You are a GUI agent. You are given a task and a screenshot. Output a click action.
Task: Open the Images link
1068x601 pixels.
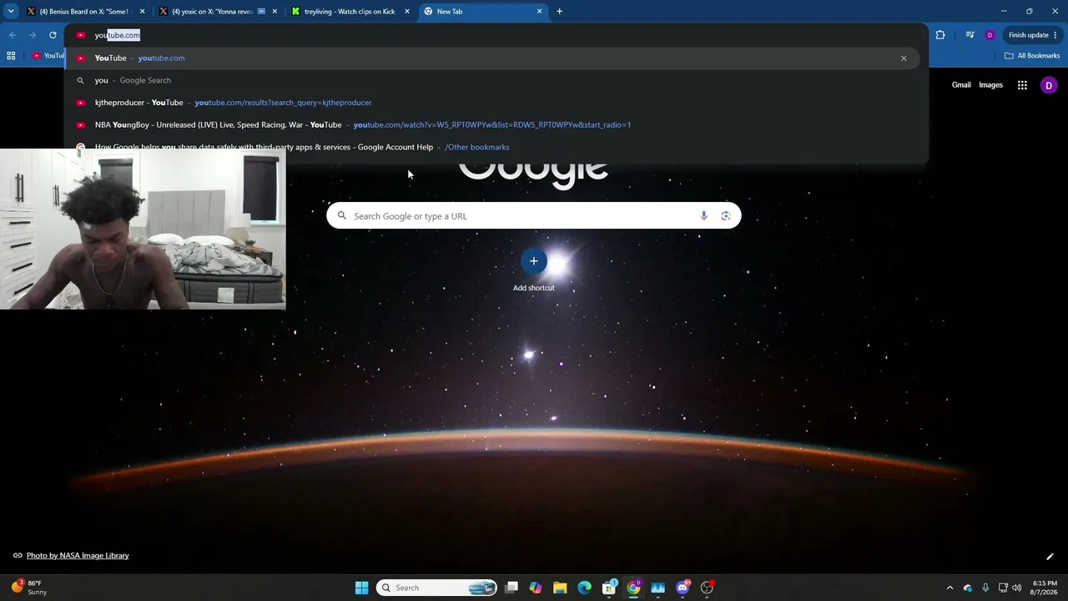tap(990, 85)
